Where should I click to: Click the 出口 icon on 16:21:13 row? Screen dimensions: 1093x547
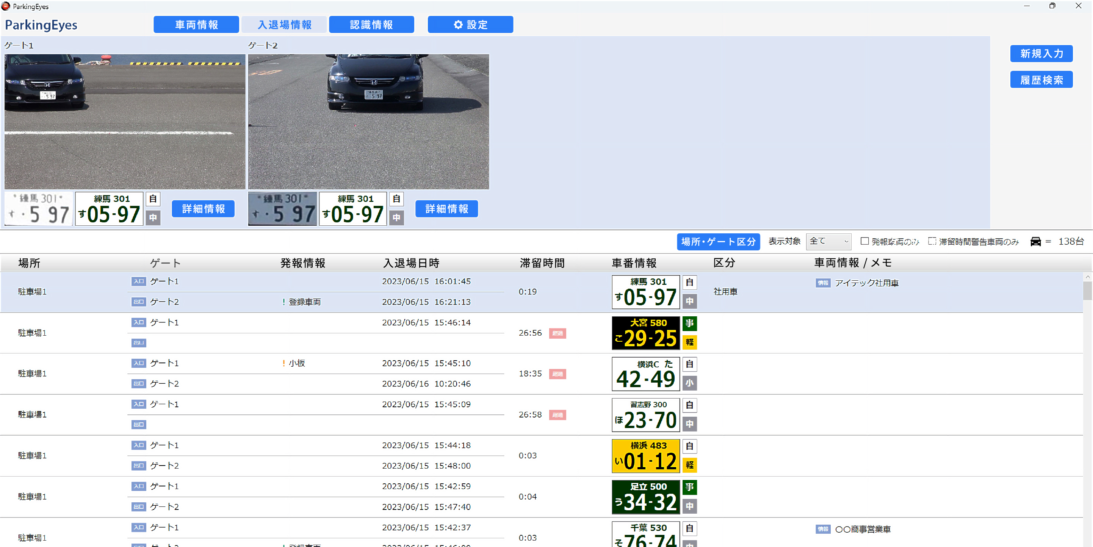click(x=139, y=302)
